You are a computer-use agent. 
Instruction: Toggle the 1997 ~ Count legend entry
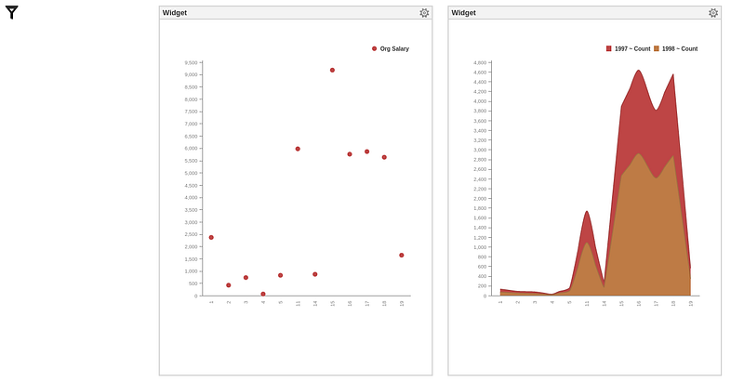coord(629,49)
